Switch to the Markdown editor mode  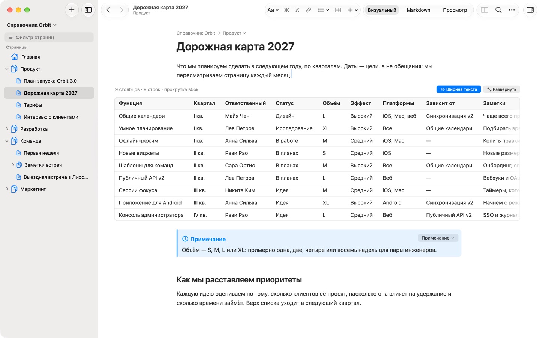[x=418, y=10]
